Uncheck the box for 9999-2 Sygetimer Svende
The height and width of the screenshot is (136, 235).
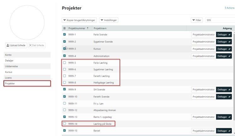coord(64,42)
